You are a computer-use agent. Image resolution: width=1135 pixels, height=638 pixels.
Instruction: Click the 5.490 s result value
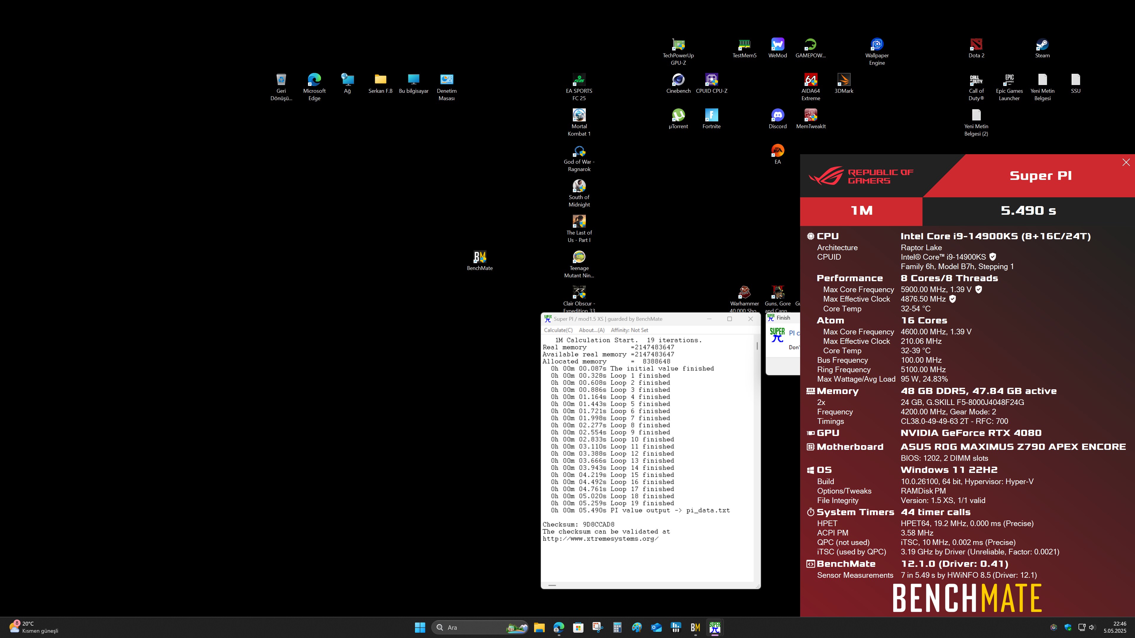click(1028, 211)
